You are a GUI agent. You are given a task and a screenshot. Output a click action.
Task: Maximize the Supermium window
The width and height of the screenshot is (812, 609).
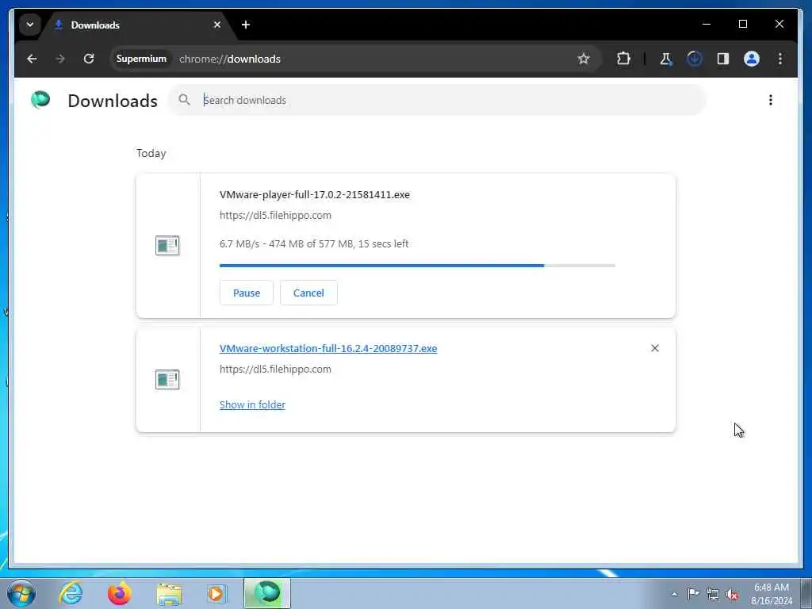tap(742, 24)
